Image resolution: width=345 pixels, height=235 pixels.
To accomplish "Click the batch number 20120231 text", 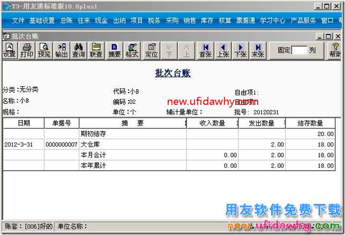I will [266, 112].
